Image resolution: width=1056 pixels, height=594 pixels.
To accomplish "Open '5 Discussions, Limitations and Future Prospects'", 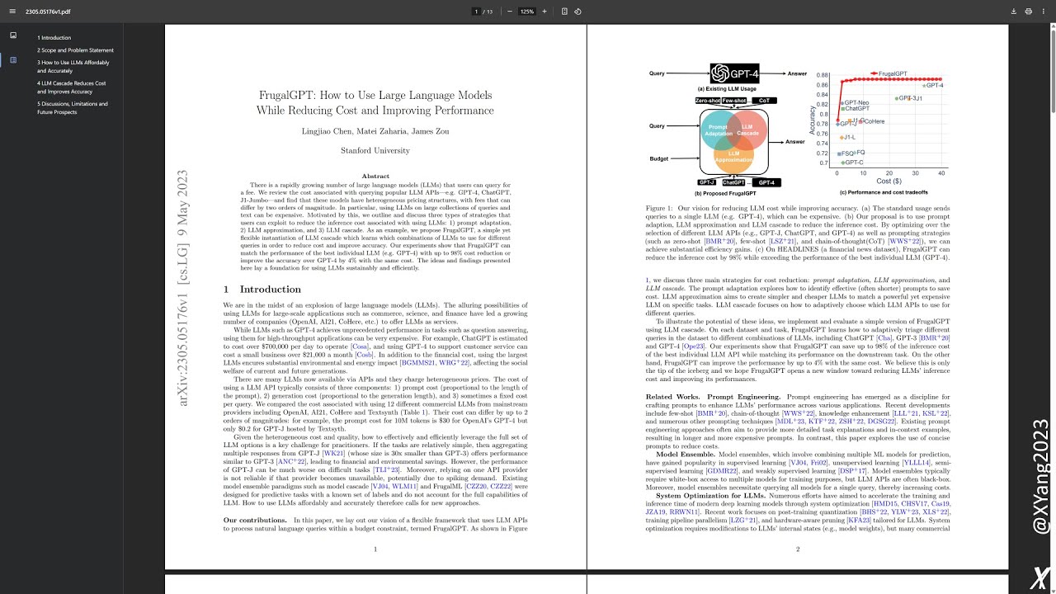I will coord(73,108).
